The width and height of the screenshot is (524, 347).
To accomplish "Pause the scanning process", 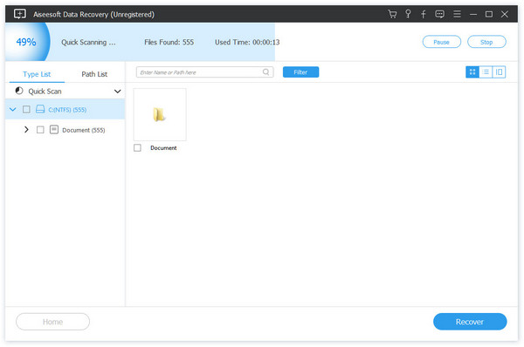I will [441, 42].
